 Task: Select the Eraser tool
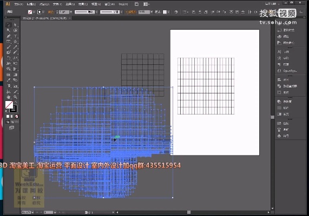[15, 52]
